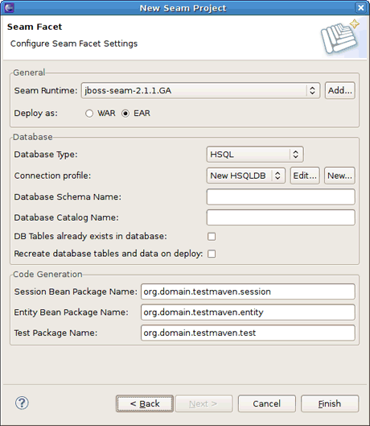Go to the previous page with Back
370x426 pixels.
(145, 403)
